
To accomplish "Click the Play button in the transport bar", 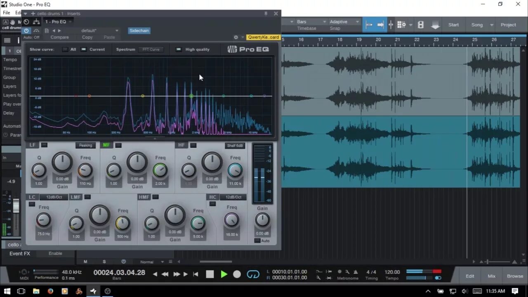I will pos(224,274).
